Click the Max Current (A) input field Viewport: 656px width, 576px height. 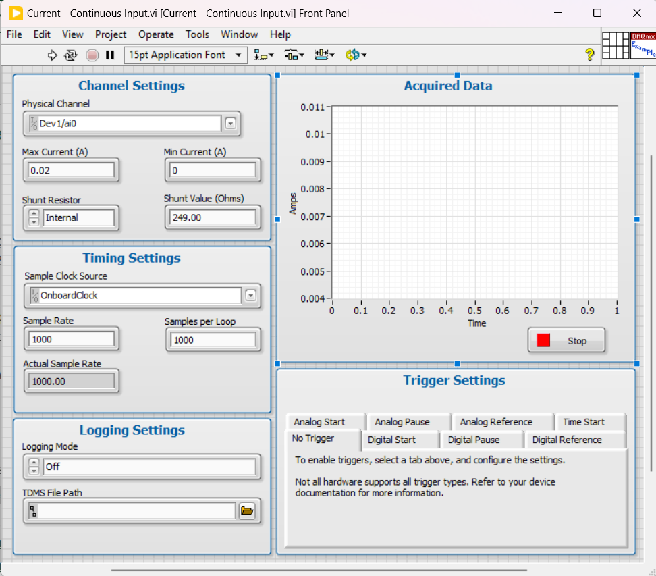(x=71, y=170)
